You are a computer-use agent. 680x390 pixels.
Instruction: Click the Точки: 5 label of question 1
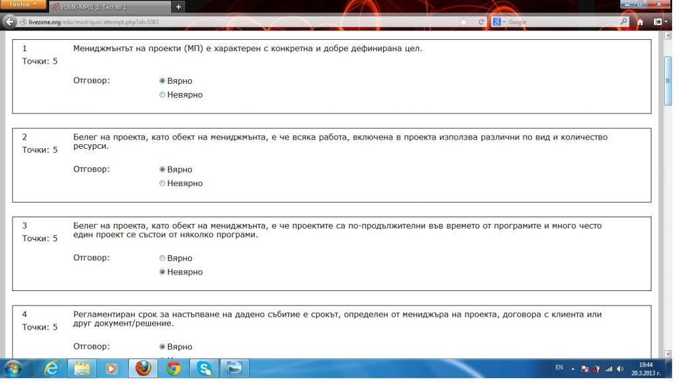[x=40, y=61]
